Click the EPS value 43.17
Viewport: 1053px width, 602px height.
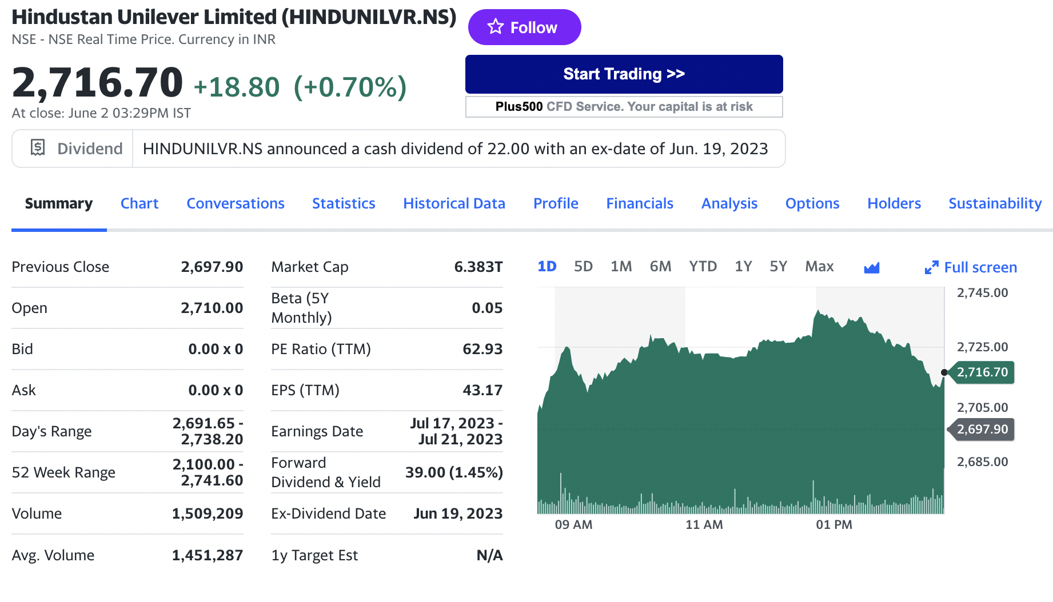coord(482,390)
